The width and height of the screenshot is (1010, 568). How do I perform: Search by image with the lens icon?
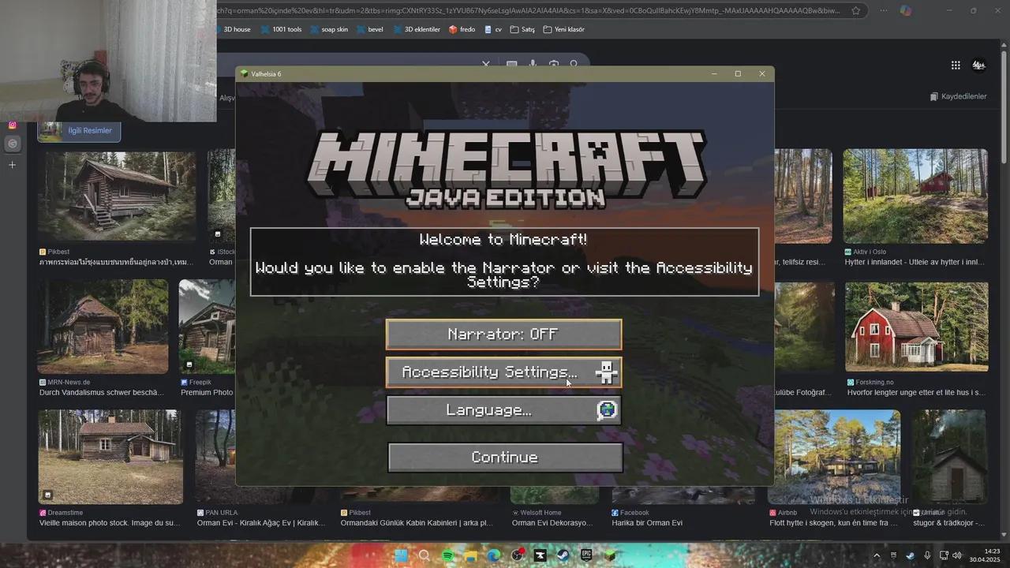click(x=554, y=64)
